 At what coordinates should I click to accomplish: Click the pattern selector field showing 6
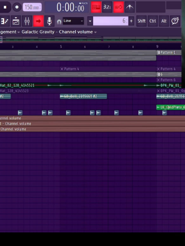pyautogui.click(x=111, y=21)
